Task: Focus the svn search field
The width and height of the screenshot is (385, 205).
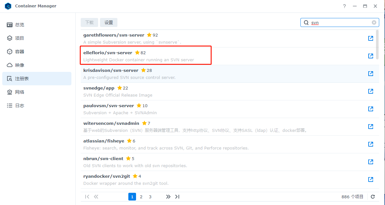Action: tap(340, 22)
